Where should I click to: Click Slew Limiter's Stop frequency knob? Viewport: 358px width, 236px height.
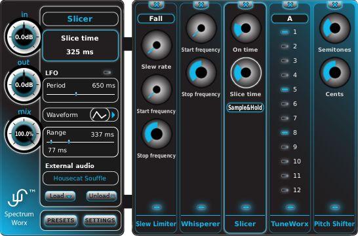click(157, 134)
